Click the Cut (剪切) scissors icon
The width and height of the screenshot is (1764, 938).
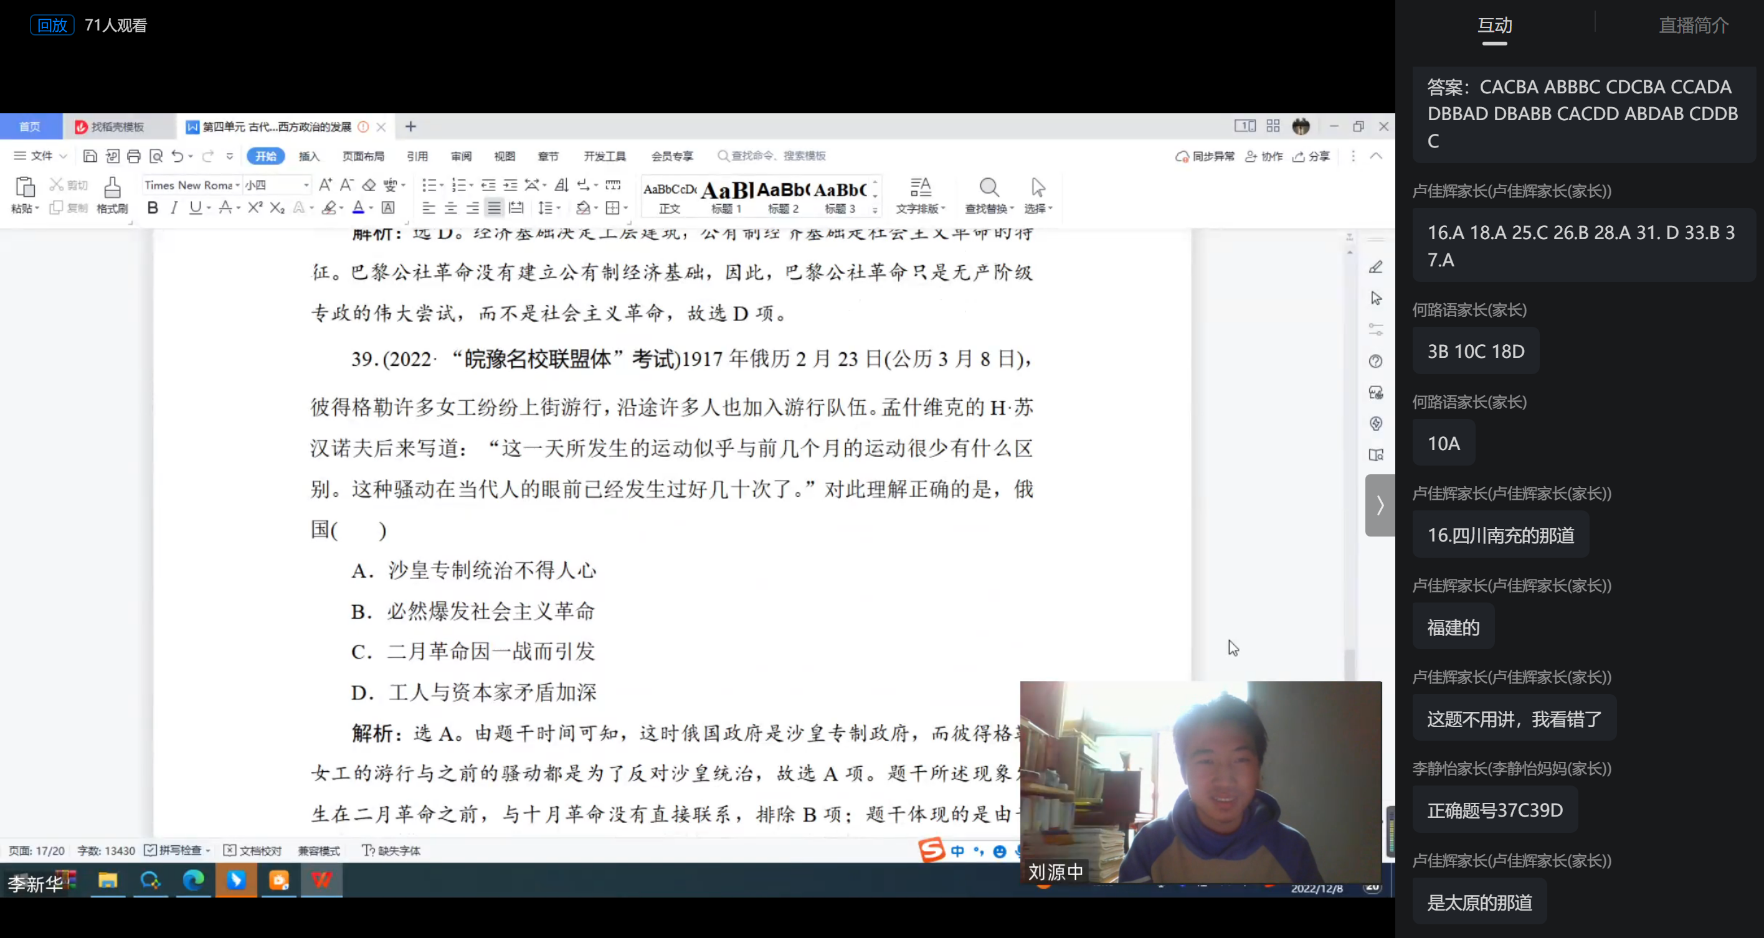[56, 185]
